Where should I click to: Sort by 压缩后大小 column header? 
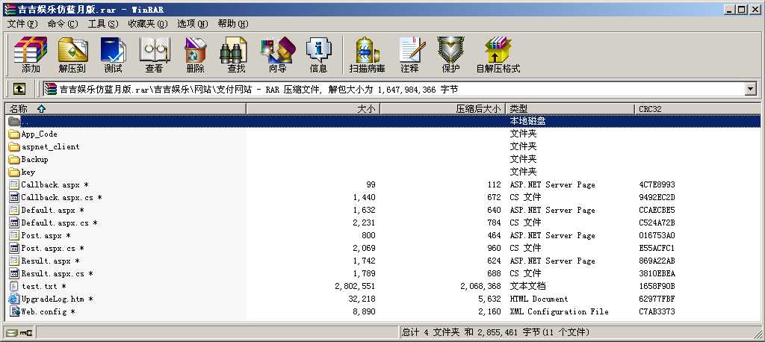(x=442, y=109)
